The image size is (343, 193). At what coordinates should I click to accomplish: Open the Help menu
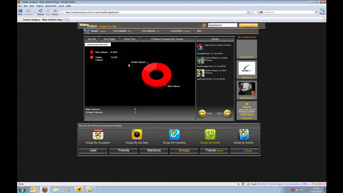(69, 6)
